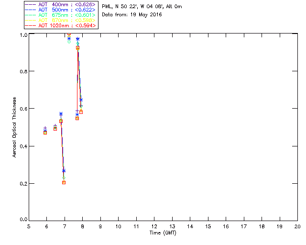This screenshot has width=306, height=245.
Task: Click the AOT 870nm legend entry
Action: [x=60, y=20]
